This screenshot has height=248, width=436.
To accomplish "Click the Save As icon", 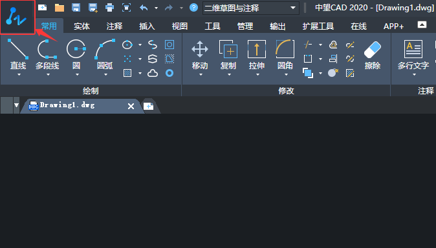I will pyautogui.click(x=93, y=8).
